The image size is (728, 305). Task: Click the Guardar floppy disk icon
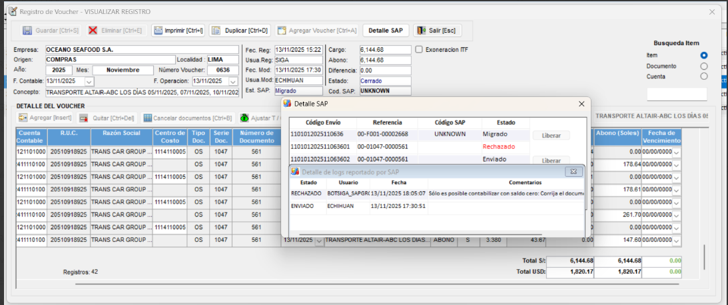(x=27, y=31)
